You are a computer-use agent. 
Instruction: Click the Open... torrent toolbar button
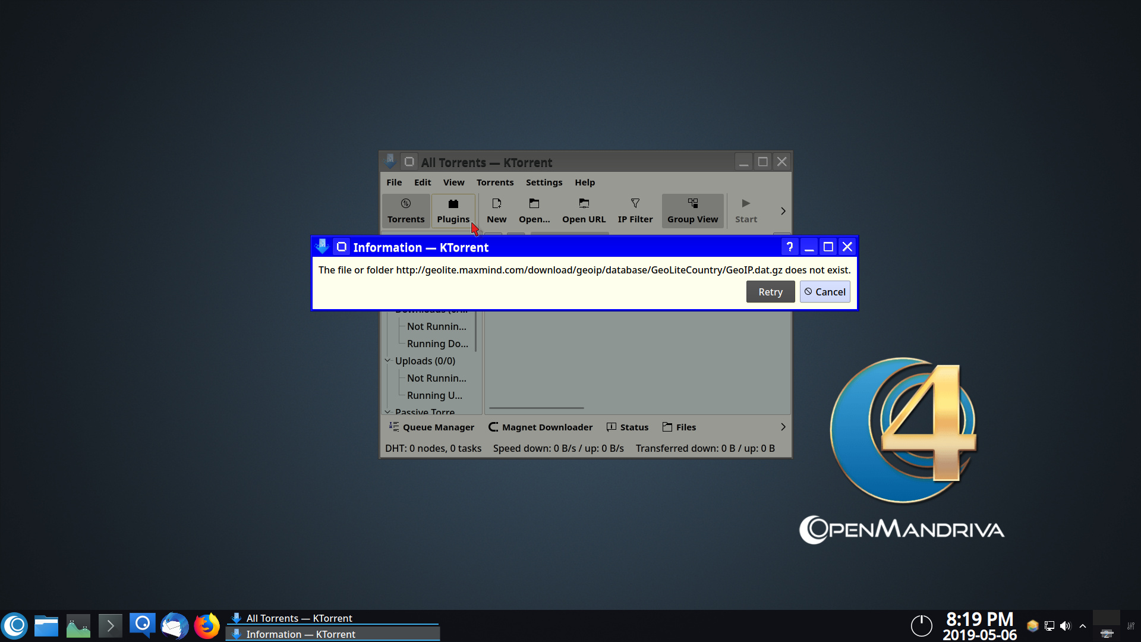tap(534, 211)
